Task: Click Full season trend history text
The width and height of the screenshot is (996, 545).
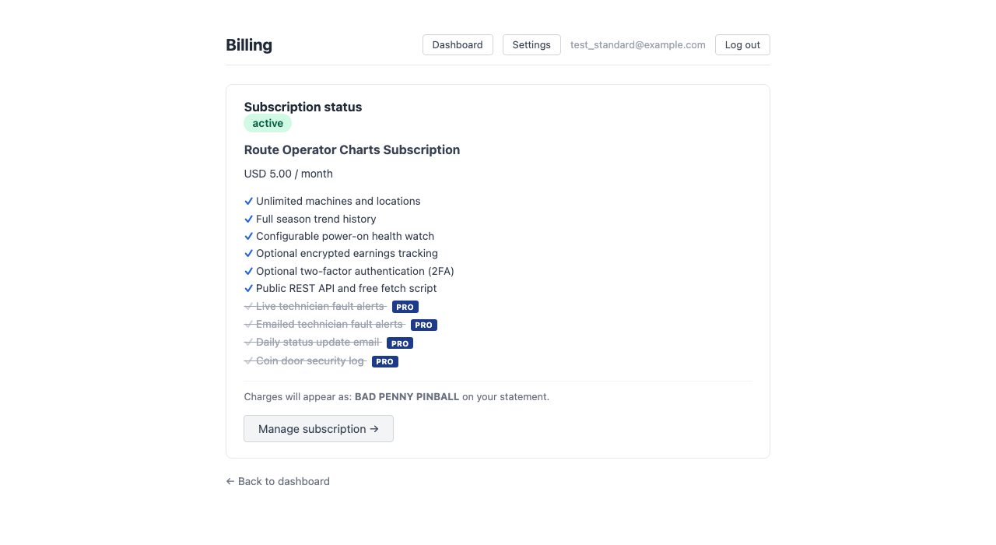Action: pyautogui.click(x=316, y=219)
